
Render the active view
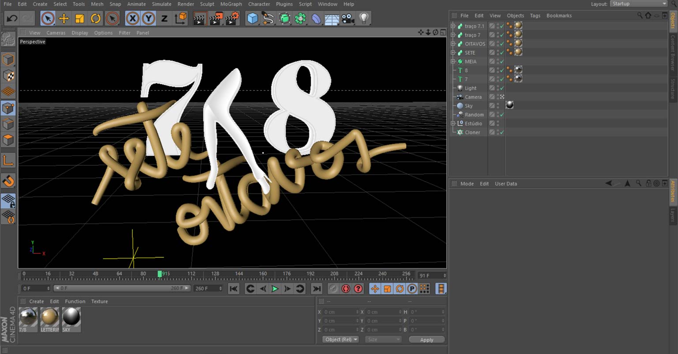(x=200, y=19)
